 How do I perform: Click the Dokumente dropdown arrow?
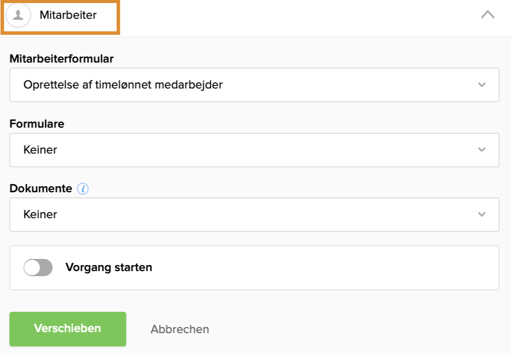tap(482, 214)
